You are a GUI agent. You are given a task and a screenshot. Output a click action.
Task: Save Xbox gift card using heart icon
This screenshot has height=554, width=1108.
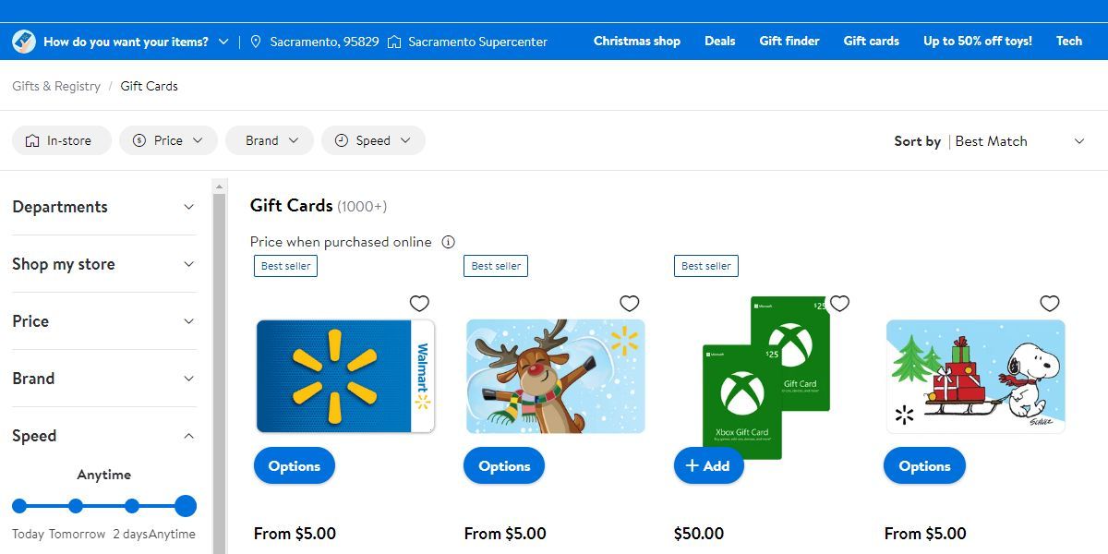[839, 304]
